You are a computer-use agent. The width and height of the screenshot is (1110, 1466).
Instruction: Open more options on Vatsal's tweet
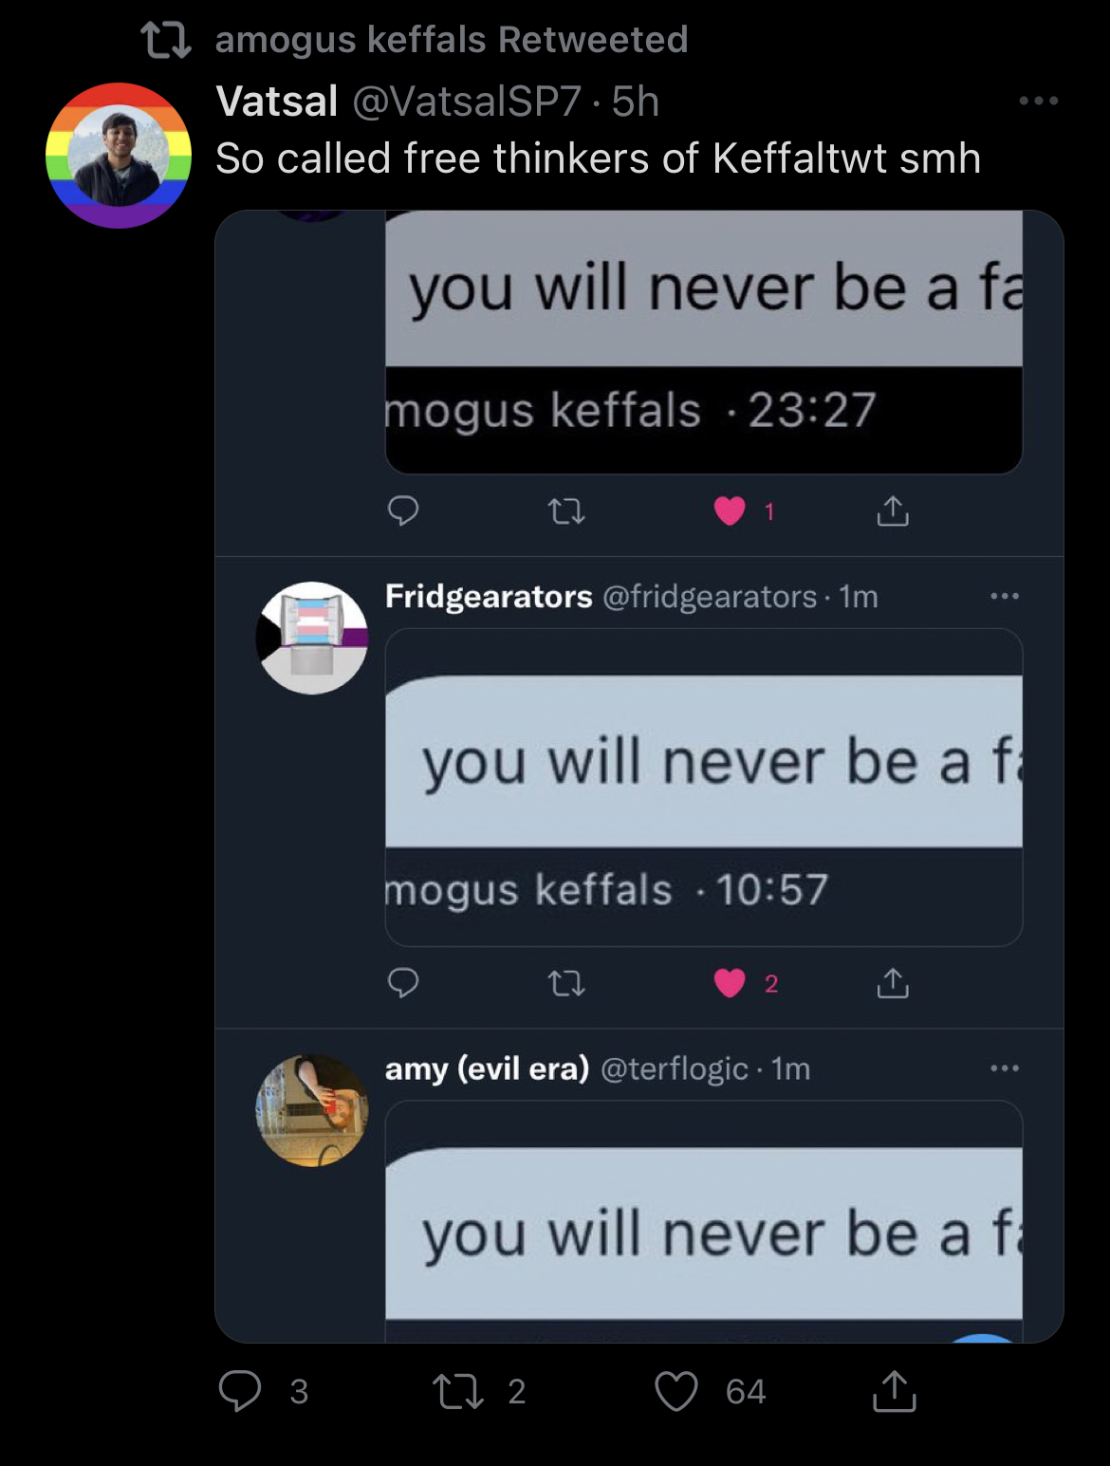[x=1039, y=101]
